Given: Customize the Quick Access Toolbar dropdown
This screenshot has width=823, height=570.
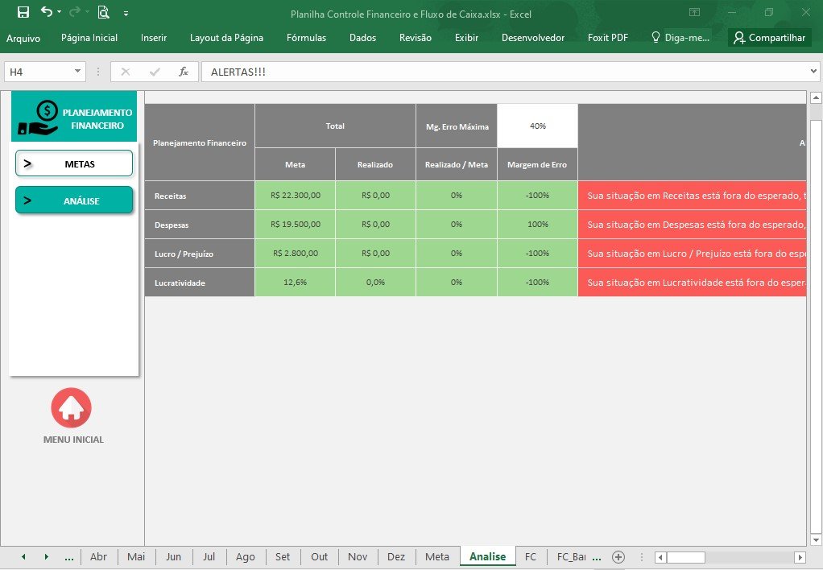Looking at the screenshot, I should tap(126, 14).
